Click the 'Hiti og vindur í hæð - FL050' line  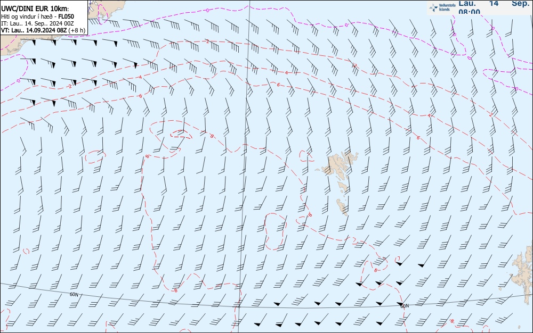point(37,16)
